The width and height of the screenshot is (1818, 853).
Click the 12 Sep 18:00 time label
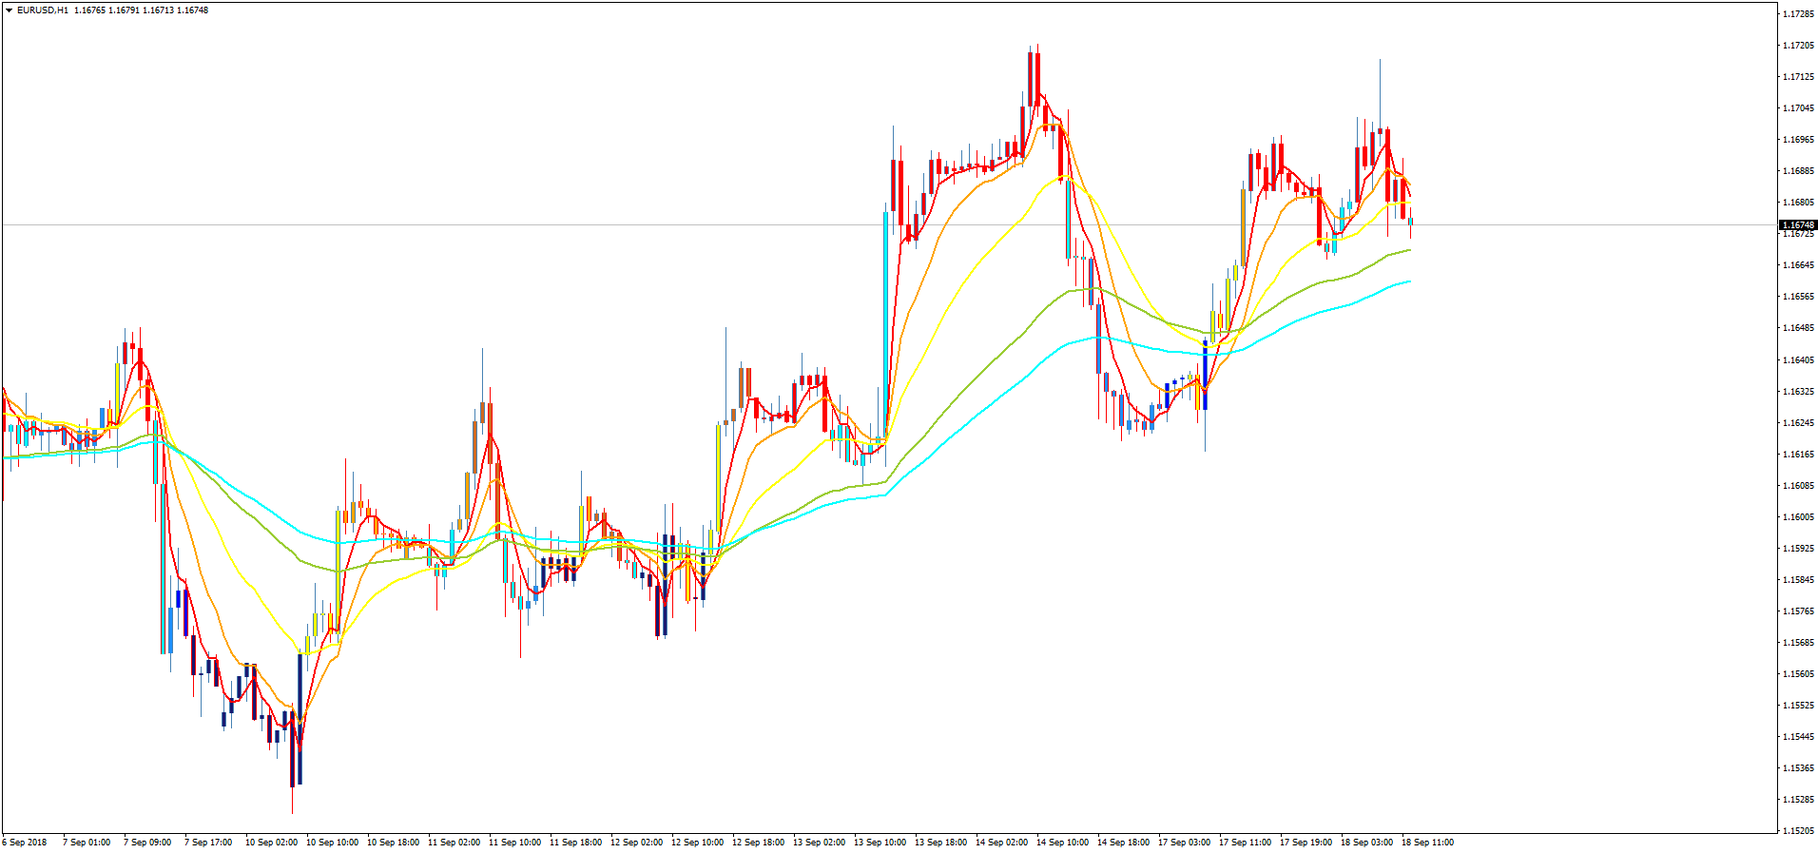tap(759, 843)
